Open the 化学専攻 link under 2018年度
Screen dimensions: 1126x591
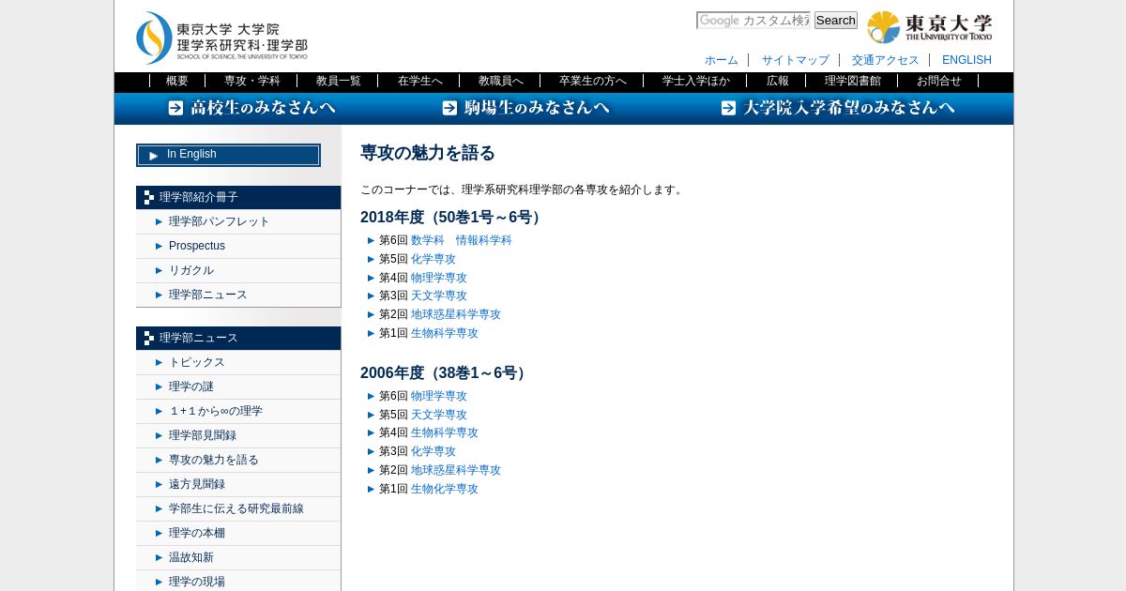(434, 259)
